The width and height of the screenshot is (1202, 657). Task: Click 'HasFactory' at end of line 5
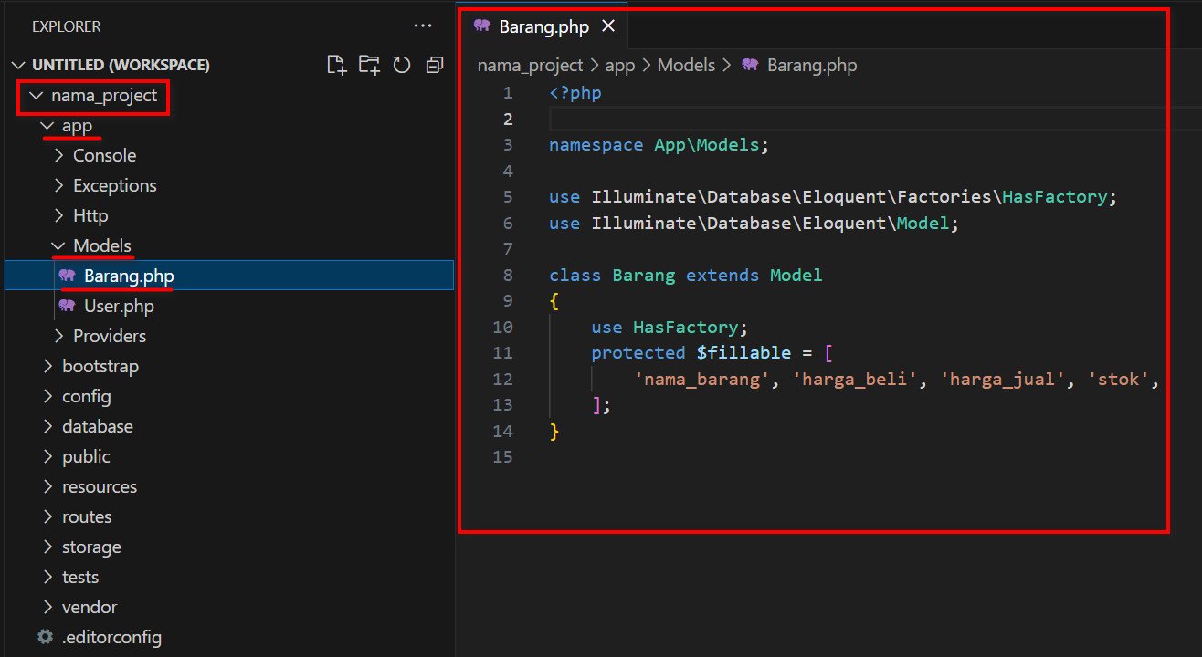[x=1054, y=196]
